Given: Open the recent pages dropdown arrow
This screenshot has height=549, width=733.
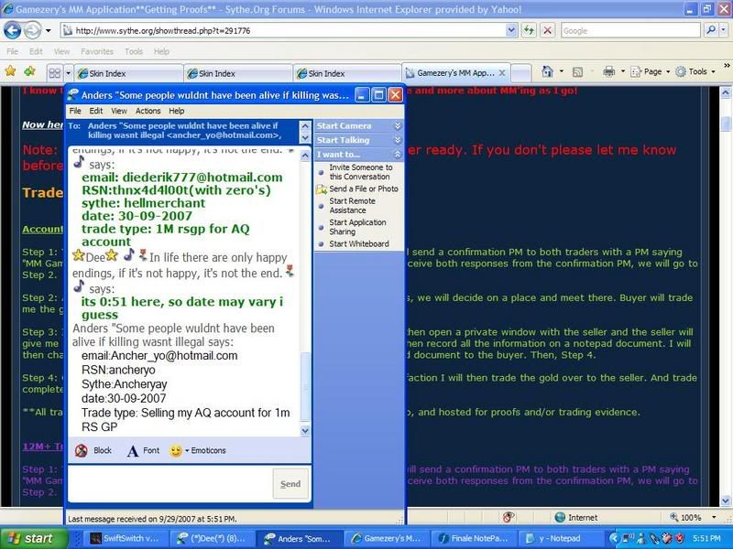Looking at the screenshot, I should pyautogui.click(x=49, y=31).
